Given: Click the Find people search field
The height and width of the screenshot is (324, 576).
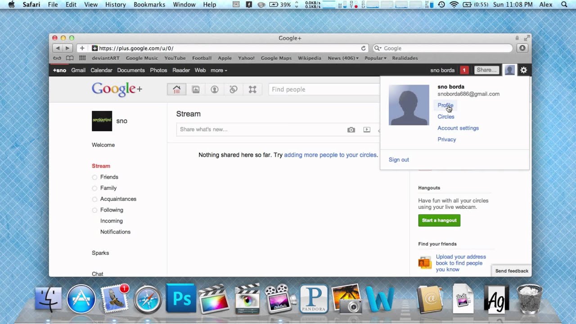Looking at the screenshot, I should pos(324,90).
